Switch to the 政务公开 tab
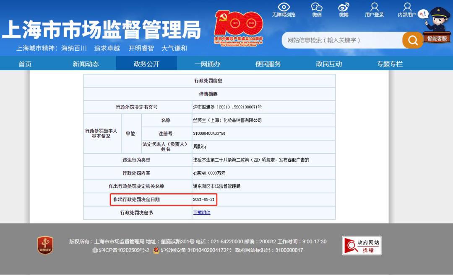This screenshot has height=275, width=453. pyautogui.click(x=146, y=64)
